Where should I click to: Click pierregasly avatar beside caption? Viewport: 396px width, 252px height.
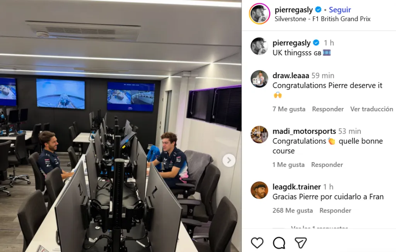[259, 46]
